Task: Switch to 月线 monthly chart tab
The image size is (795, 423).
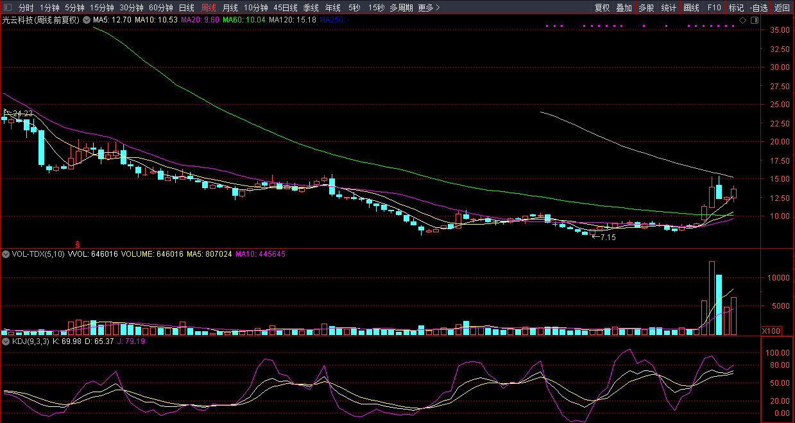Action: [230, 8]
